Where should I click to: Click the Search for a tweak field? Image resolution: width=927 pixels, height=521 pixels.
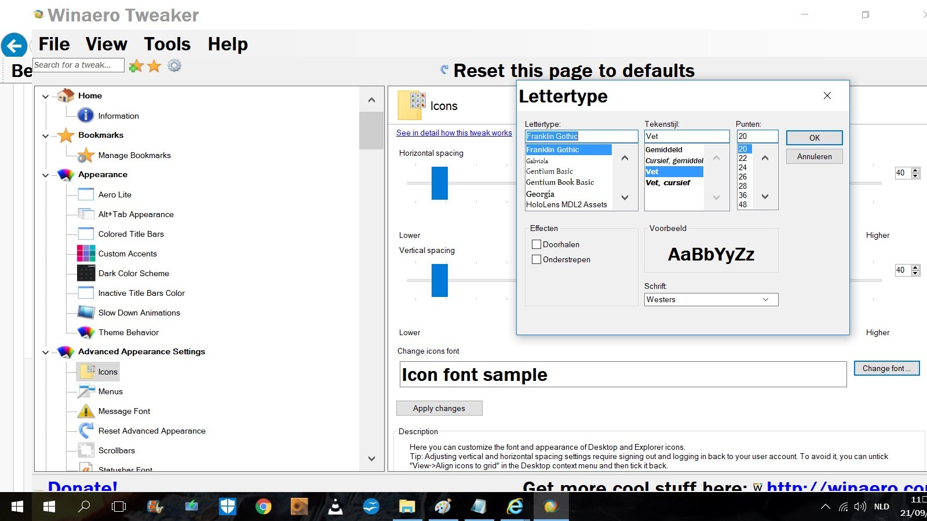pyautogui.click(x=78, y=65)
